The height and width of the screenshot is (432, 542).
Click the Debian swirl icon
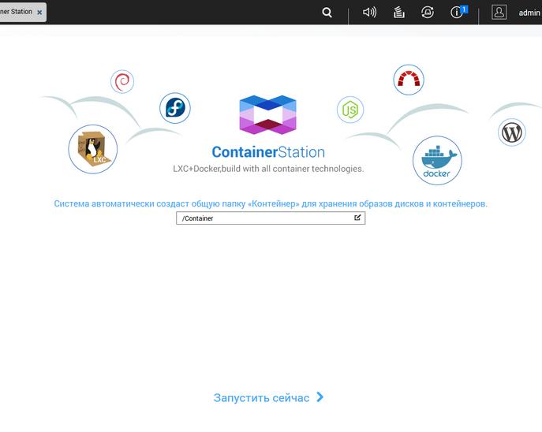122,81
